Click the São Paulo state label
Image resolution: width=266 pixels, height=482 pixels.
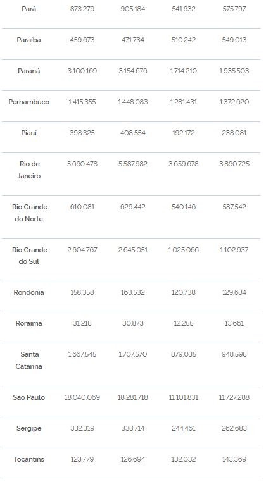29,397
